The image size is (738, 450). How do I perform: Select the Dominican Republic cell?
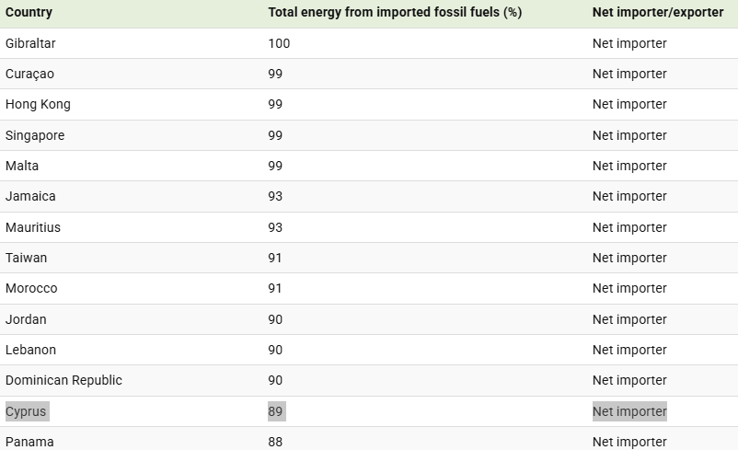(x=63, y=380)
